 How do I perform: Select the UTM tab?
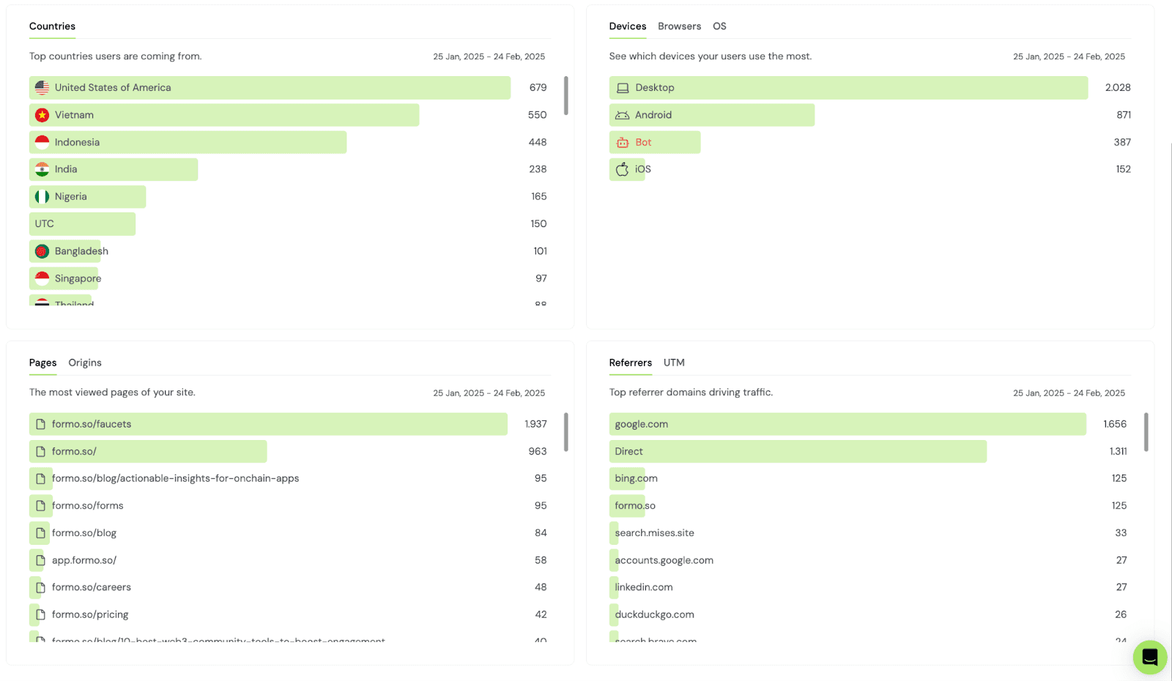674,362
